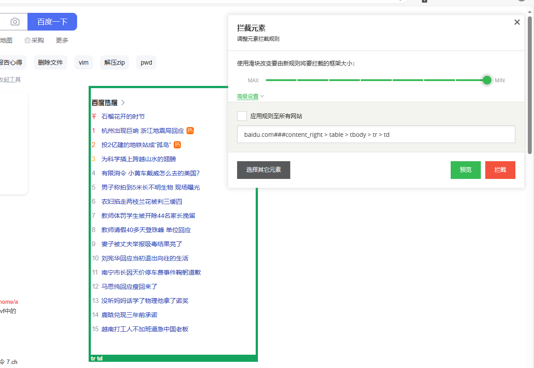Select the pwd suggestion chip
The width and height of the screenshot is (534, 368).
click(146, 62)
